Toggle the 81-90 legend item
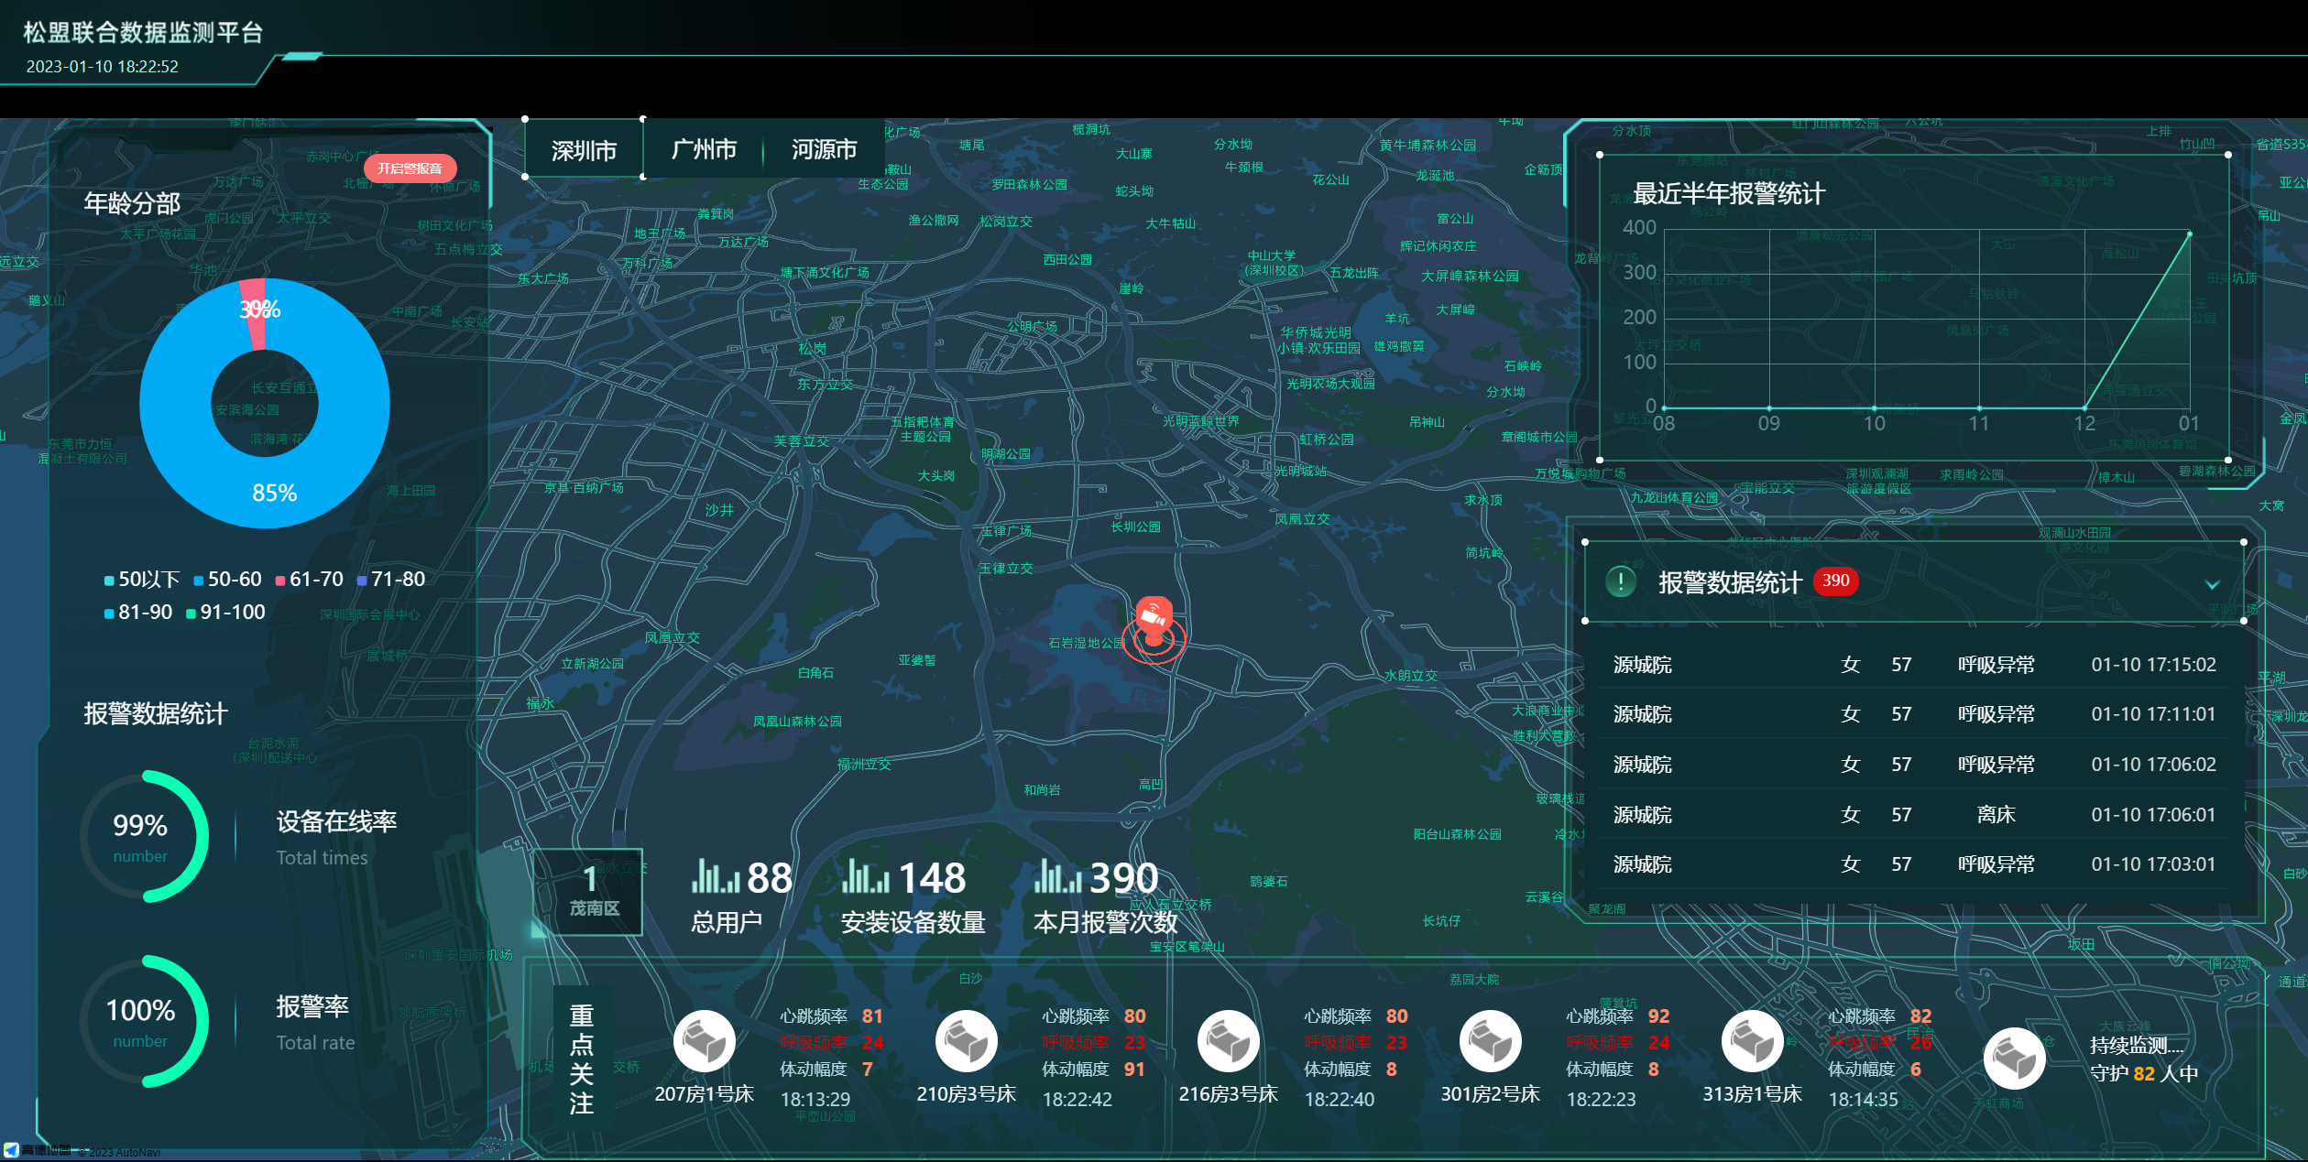Image resolution: width=2308 pixels, height=1162 pixels. click(x=137, y=613)
